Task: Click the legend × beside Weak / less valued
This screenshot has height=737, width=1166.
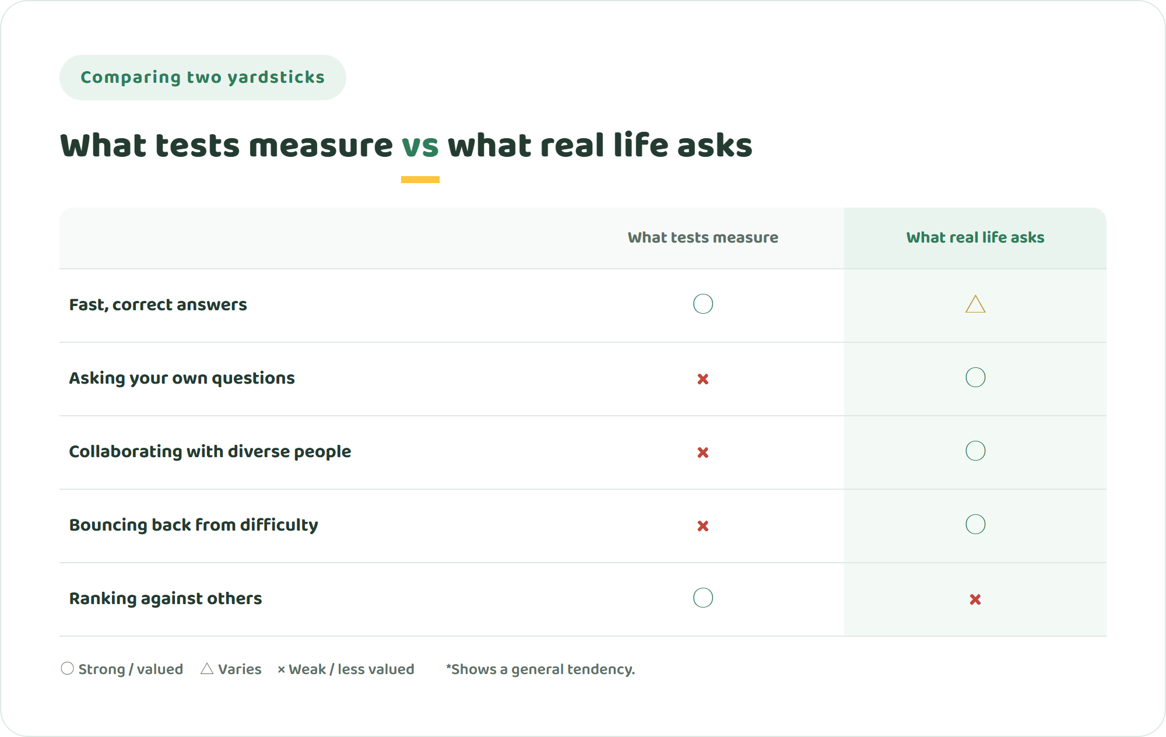Action: (x=282, y=670)
